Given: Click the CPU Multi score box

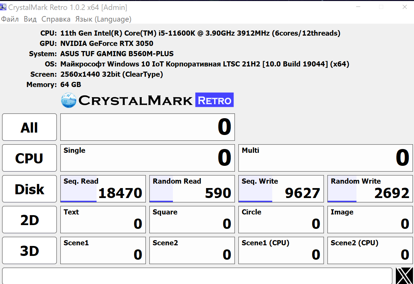Looking at the screenshot, I should 326,158.
